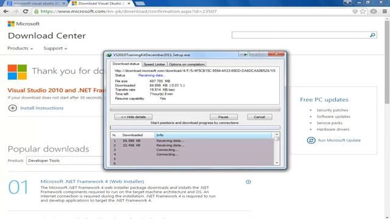390x219 pixels.
Task: Click the Popular downloads heading
Action: pyautogui.click(x=48, y=149)
